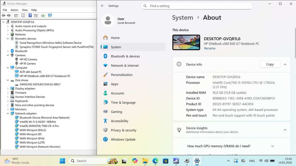296x166 pixels.
Task: Open Microsoft Edge from the taskbar
Action: (x=155, y=161)
